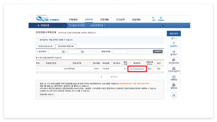The height and width of the screenshot is (122, 217).
Task: Go to page 1 in pagination
Action: [x=101, y=77]
